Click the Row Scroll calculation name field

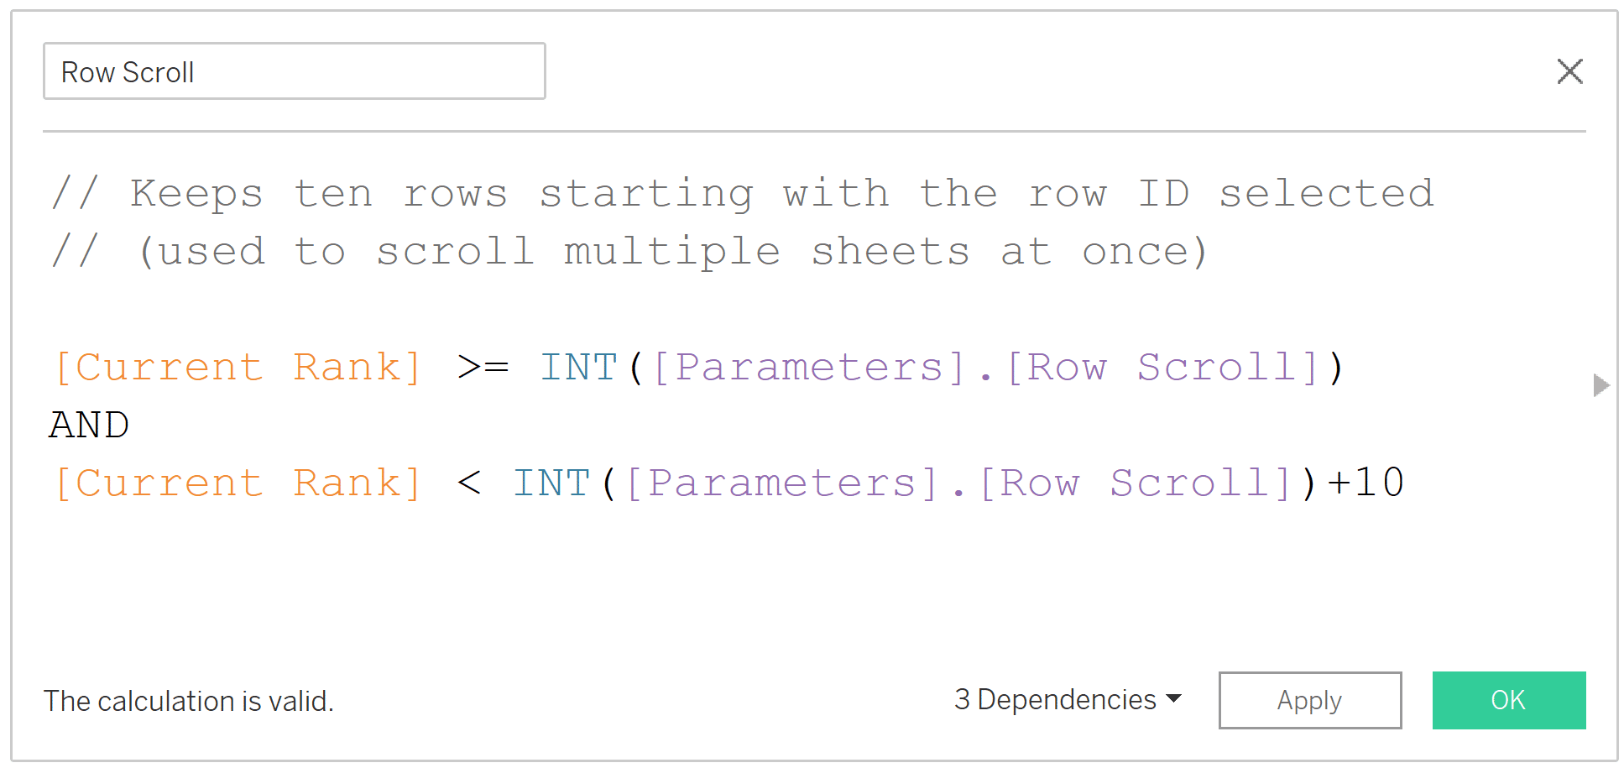[295, 71]
